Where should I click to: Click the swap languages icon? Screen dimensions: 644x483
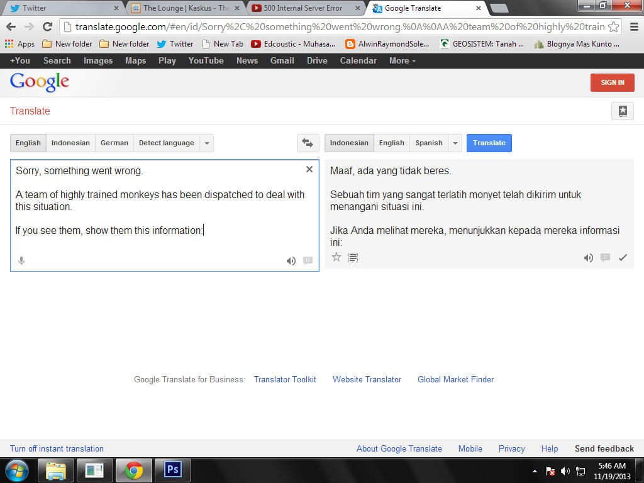click(x=308, y=143)
